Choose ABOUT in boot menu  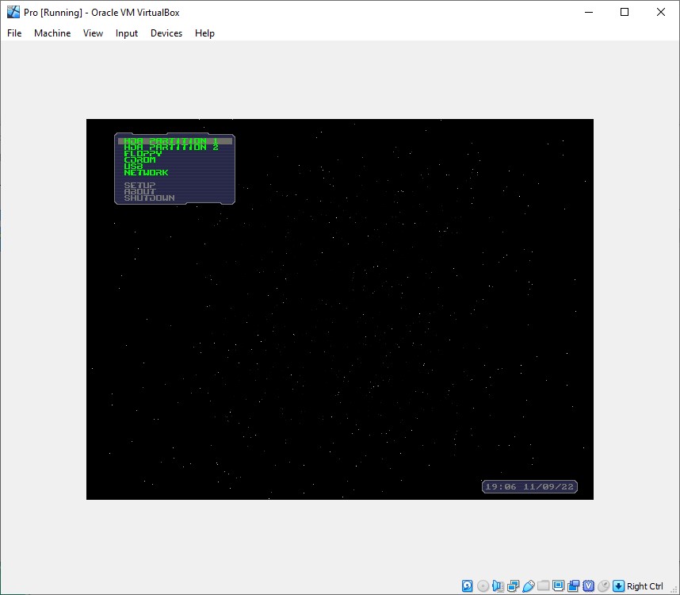[139, 191]
